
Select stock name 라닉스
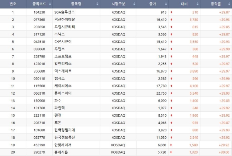[60, 34]
